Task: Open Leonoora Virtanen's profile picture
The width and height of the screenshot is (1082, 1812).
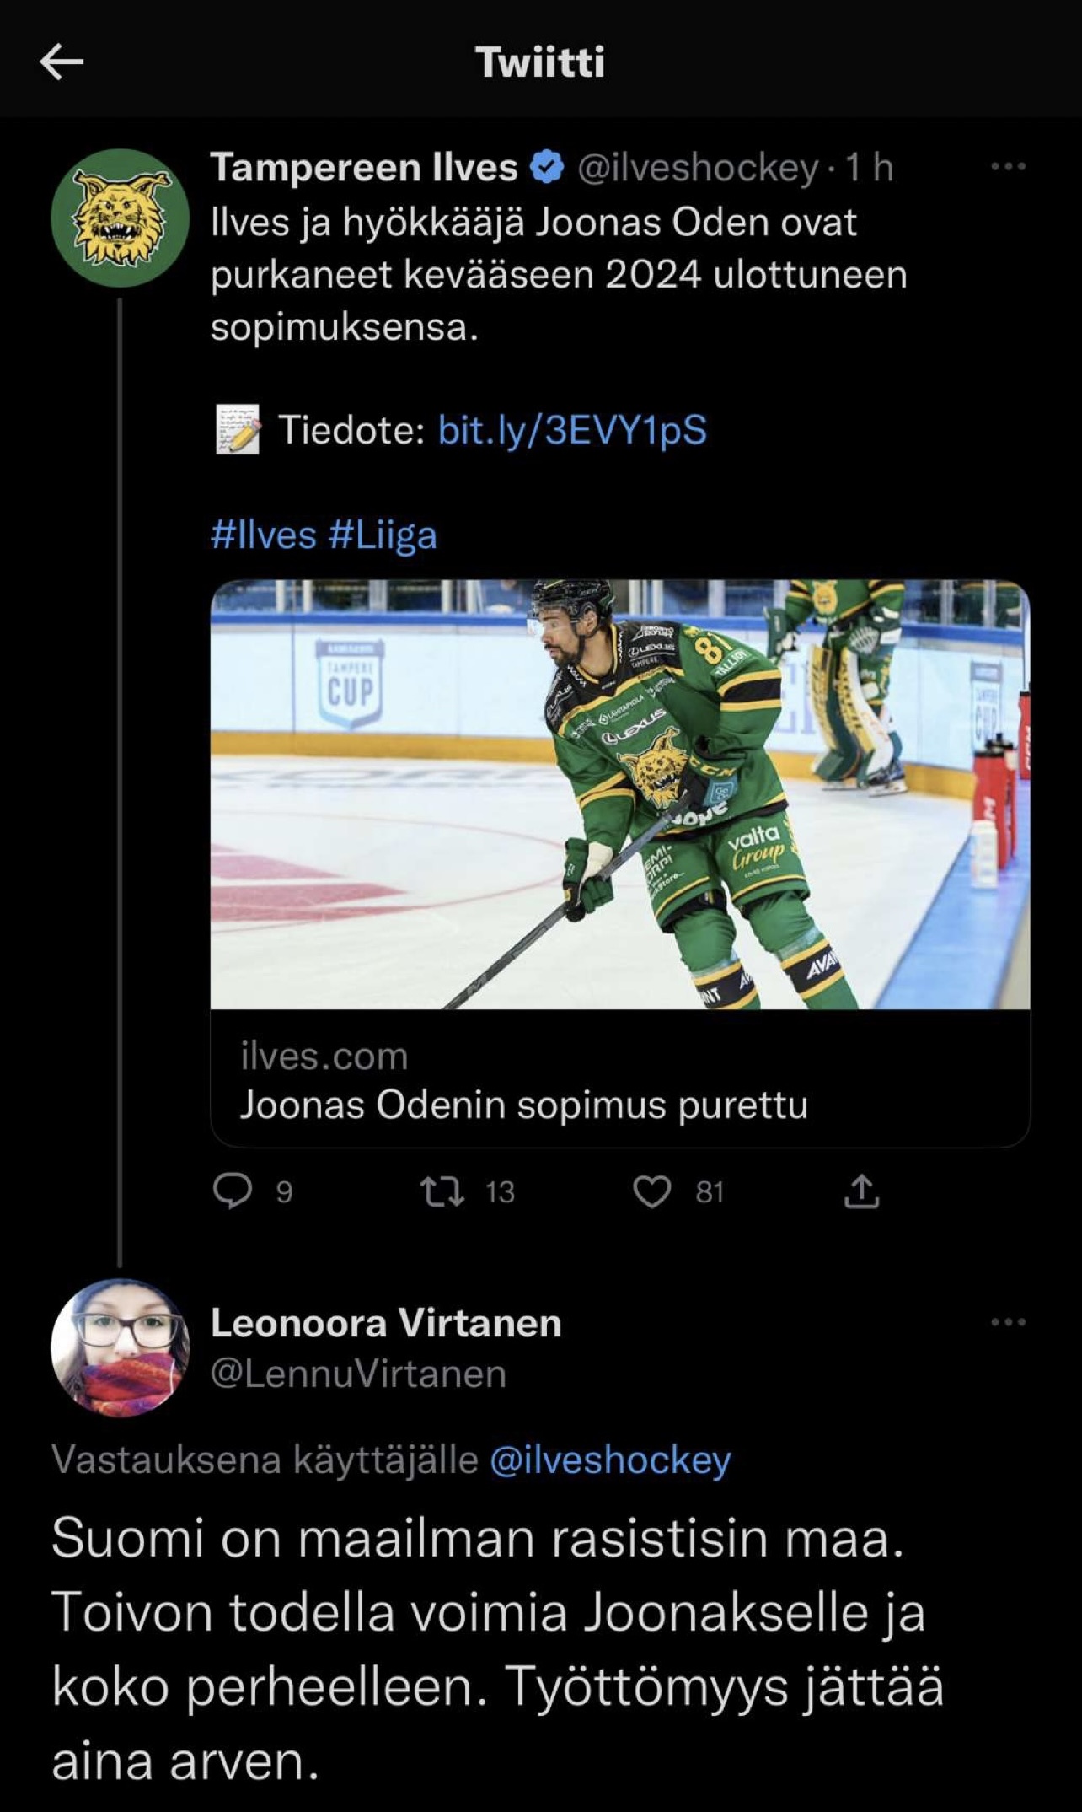Action: coord(120,1347)
